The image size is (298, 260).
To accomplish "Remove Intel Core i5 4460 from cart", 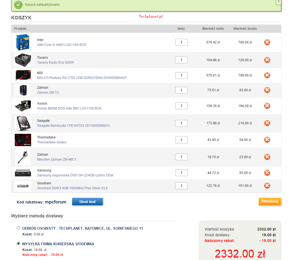I will click(267, 42).
